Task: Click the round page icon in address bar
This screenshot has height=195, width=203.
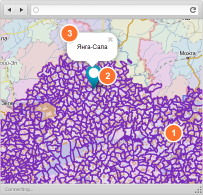Action: tap(36, 10)
